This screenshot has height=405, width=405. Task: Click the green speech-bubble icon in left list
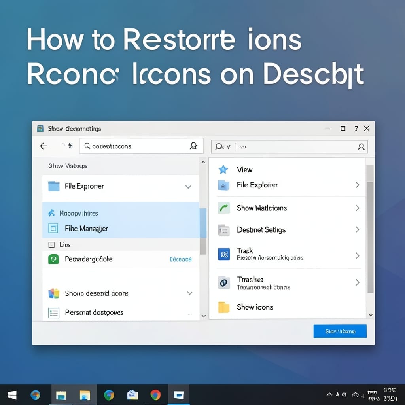(53, 259)
